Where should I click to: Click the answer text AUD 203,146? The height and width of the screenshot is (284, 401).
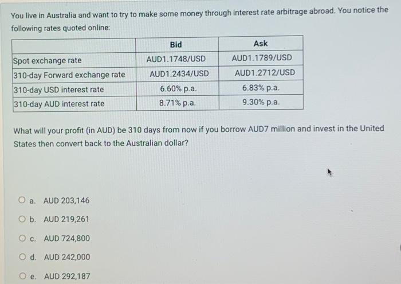[x=66, y=200]
